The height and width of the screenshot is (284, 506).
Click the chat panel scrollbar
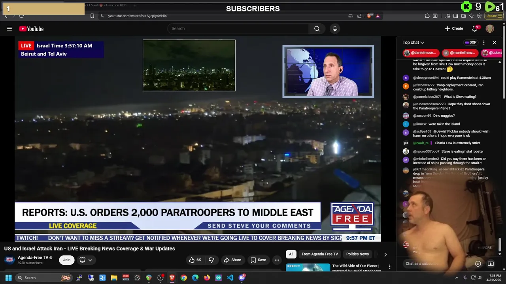(x=500, y=245)
